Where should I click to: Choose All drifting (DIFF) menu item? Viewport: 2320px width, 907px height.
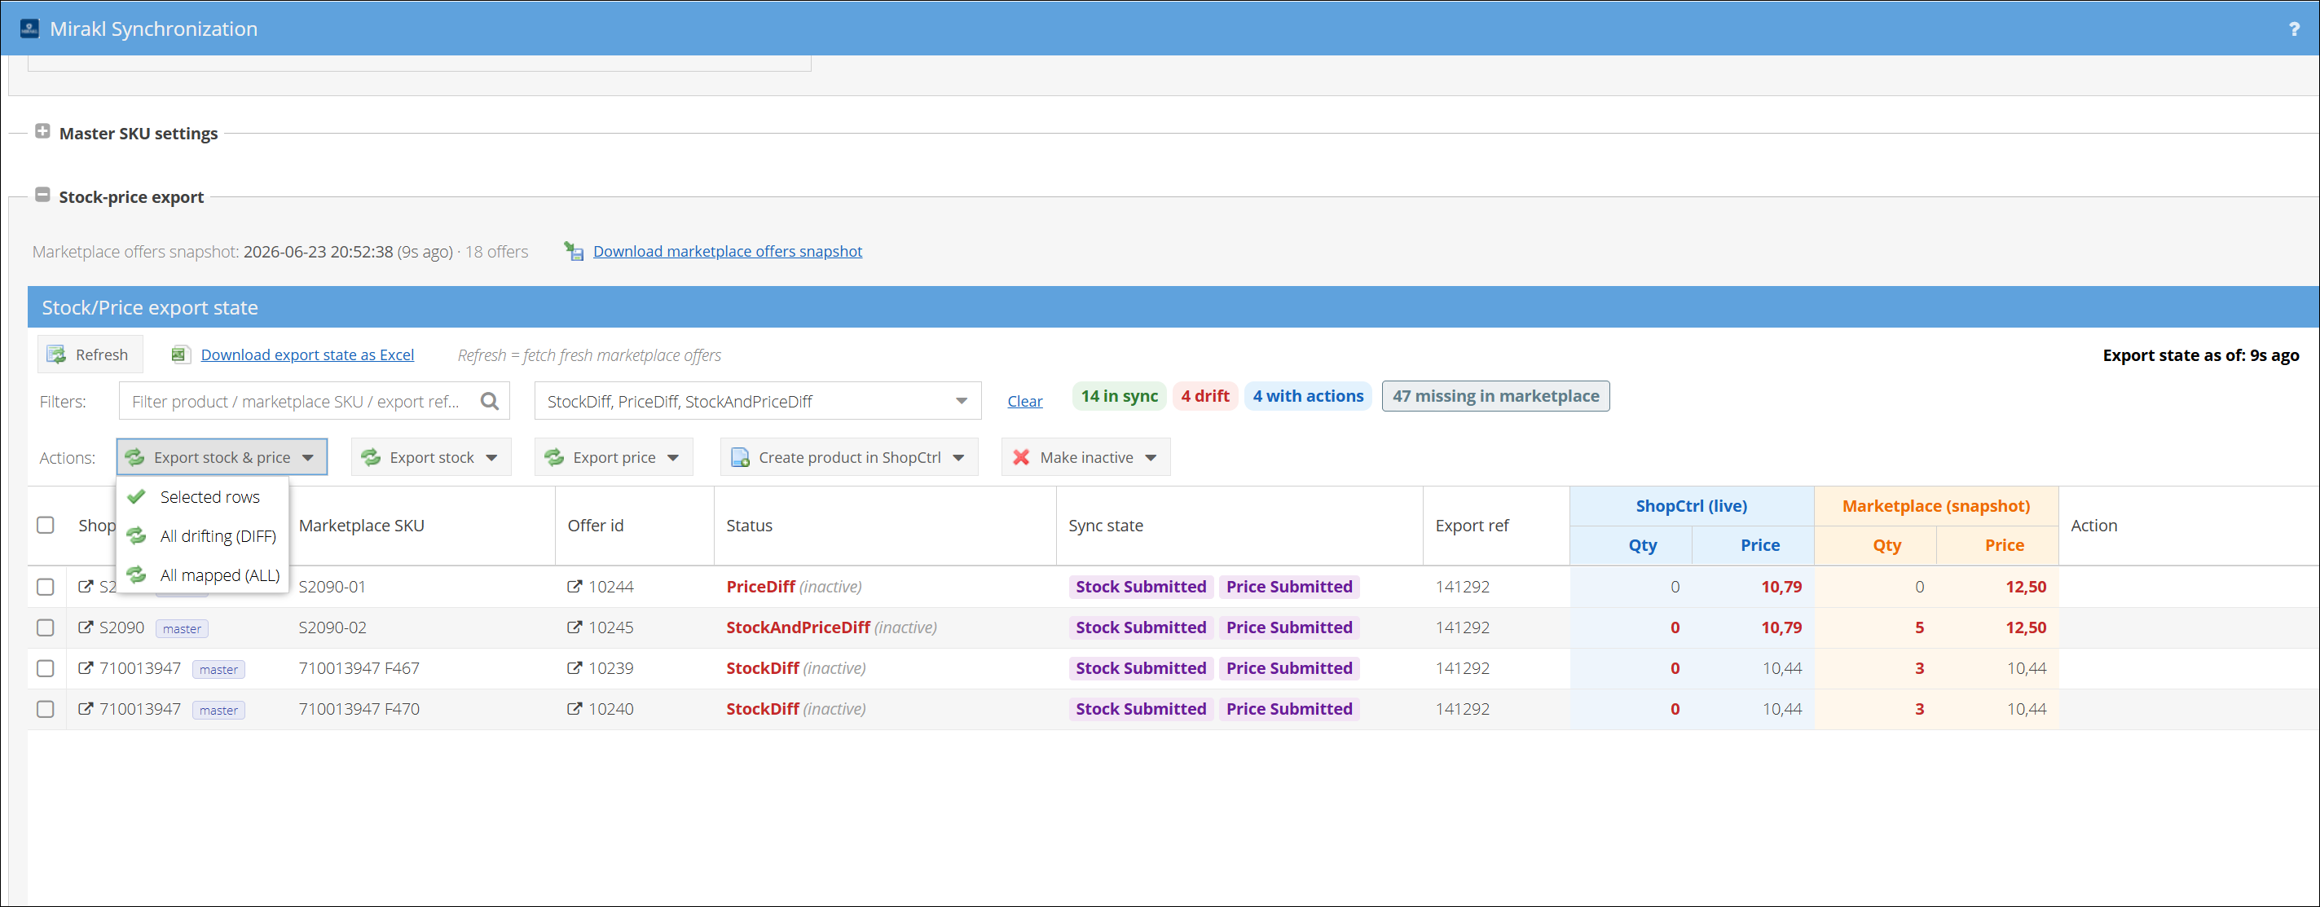(x=203, y=536)
